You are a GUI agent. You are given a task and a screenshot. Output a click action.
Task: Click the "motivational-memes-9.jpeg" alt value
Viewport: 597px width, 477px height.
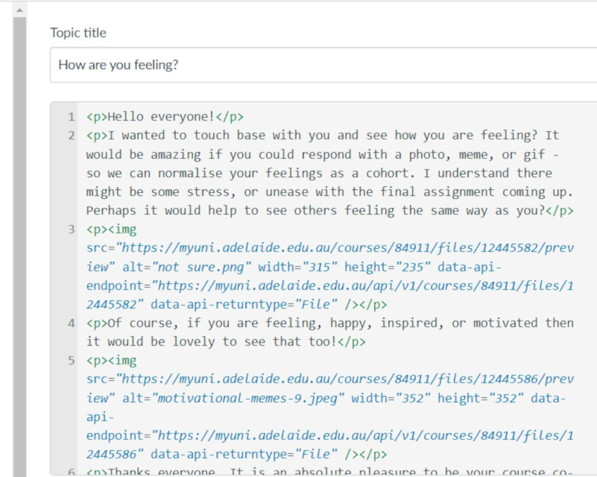coord(248,398)
